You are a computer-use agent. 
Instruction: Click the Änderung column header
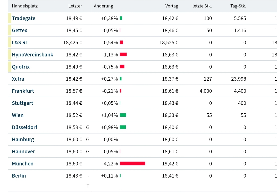(103, 6)
